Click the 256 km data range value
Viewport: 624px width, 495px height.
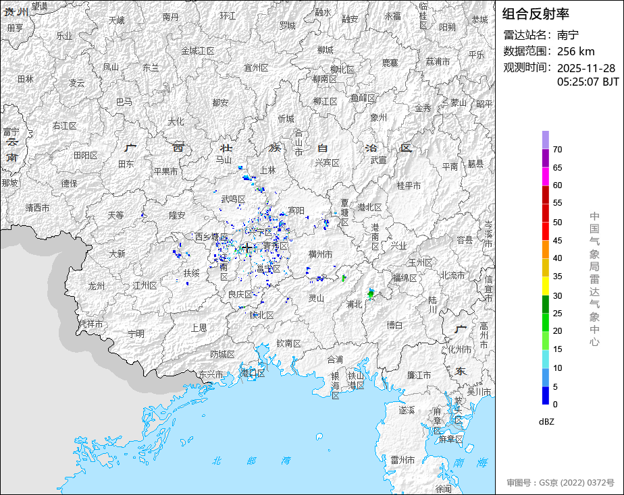[x=576, y=51]
